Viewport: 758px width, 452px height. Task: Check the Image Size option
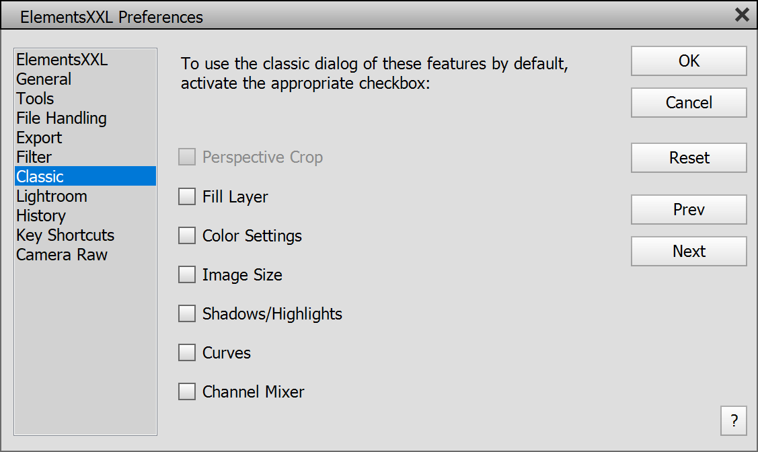(187, 275)
